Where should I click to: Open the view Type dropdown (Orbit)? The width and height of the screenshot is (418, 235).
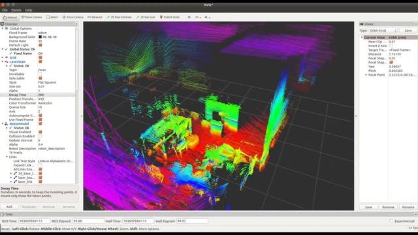click(383, 31)
